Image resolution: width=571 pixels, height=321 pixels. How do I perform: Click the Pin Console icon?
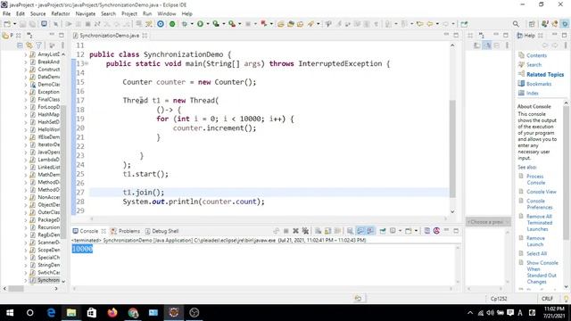pos(383,231)
